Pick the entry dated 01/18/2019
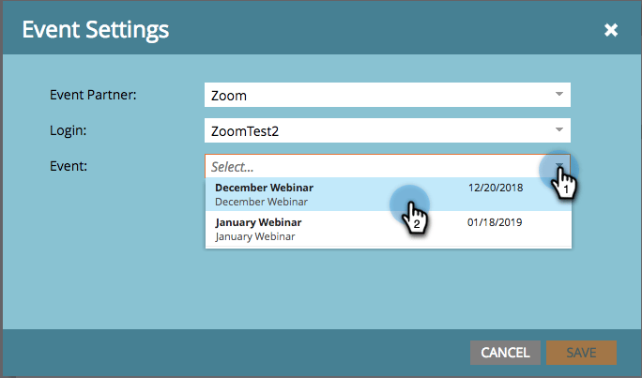The height and width of the screenshot is (378, 642). click(x=495, y=222)
